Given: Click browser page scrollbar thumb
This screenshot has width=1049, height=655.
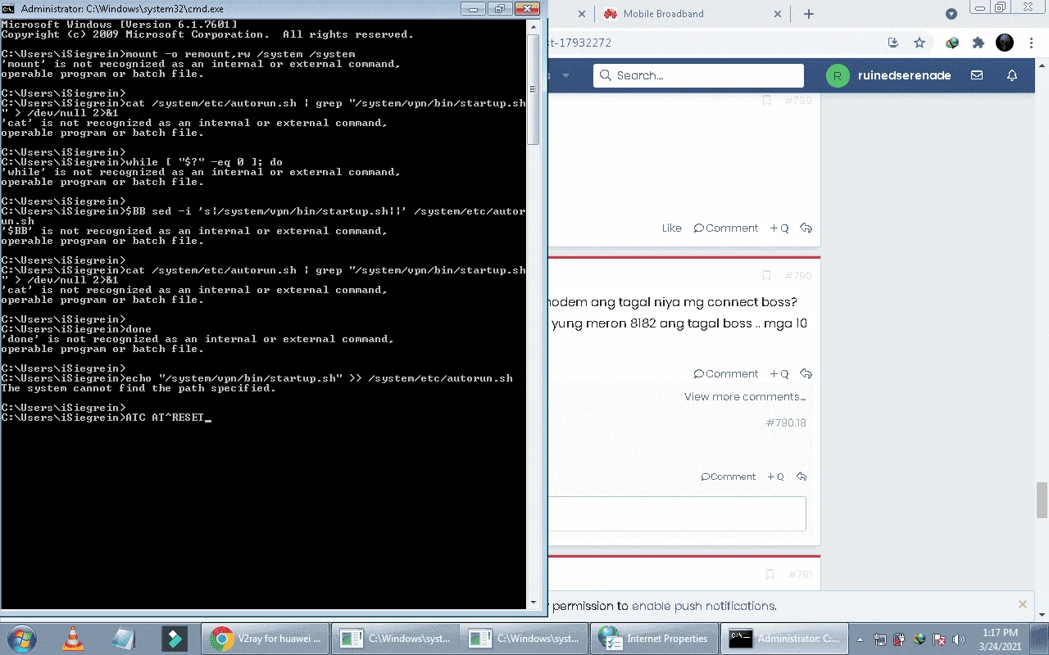Looking at the screenshot, I should [x=1042, y=499].
